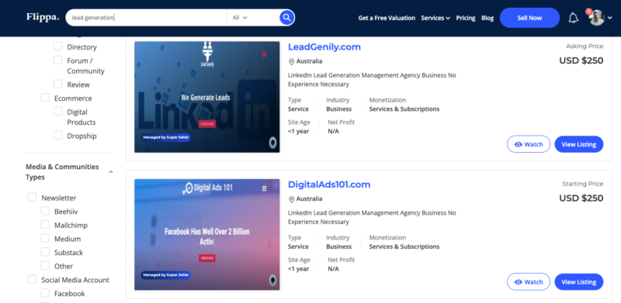
Task: Check the Social Media Account filter
Action: 32,279
